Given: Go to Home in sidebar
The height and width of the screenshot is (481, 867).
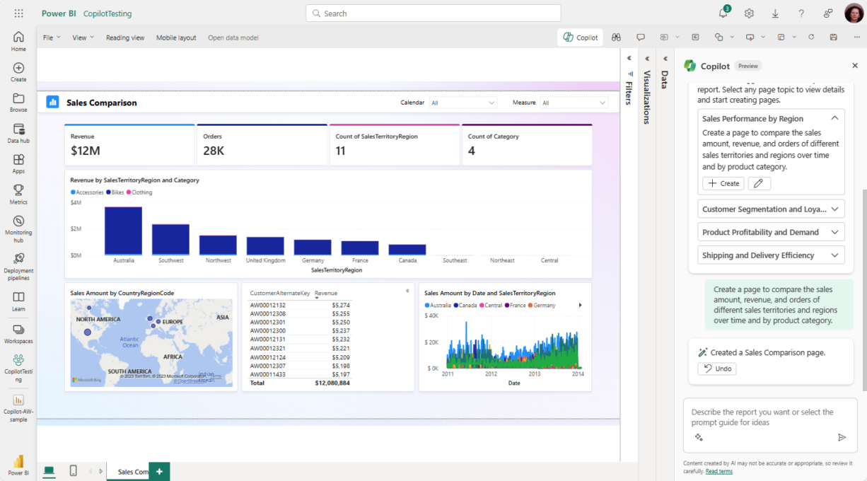Looking at the screenshot, I should pyautogui.click(x=18, y=42).
